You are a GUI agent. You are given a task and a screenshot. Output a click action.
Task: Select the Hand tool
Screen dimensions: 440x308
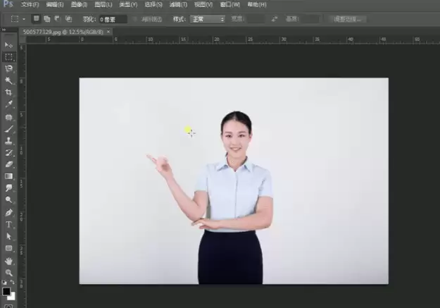(8, 261)
